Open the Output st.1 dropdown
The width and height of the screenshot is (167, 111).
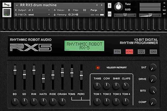(x=32, y=10)
